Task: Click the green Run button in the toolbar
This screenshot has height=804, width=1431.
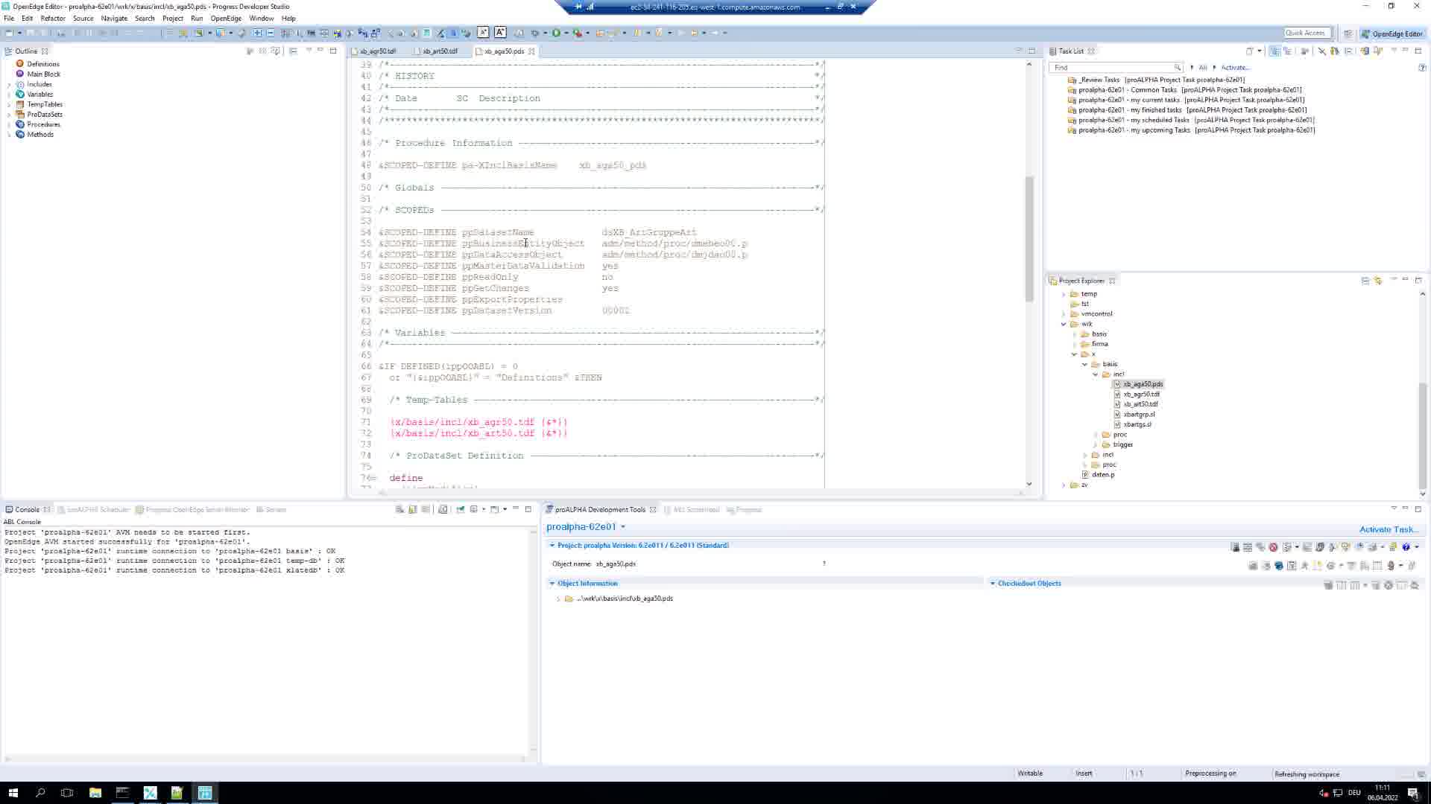Action: [556, 33]
